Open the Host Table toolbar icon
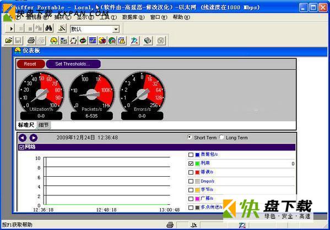The height and width of the screenshot is (230, 330). (x=63, y=41)
